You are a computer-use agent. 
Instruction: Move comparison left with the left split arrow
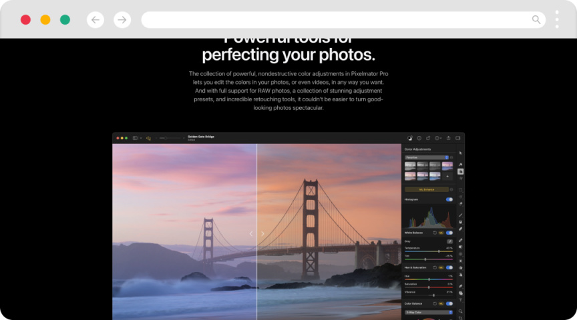pos(251,233)
